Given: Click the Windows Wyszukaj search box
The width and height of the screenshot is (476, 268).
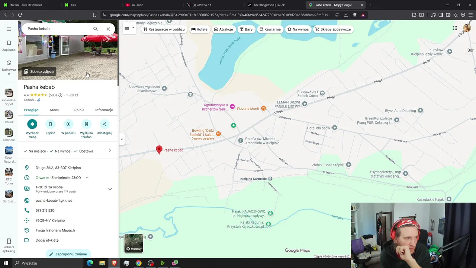Looking at the screenshot, I should tap(48, 263).
